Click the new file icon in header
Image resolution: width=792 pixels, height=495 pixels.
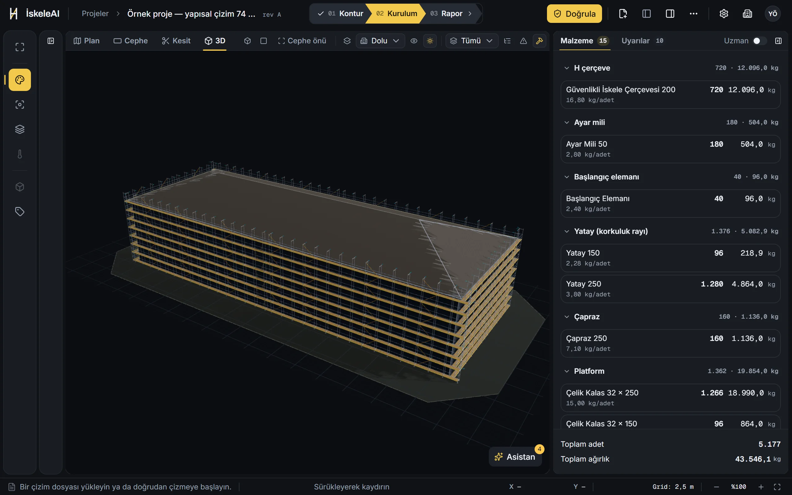pyautogui.click(x=623, y=14)
